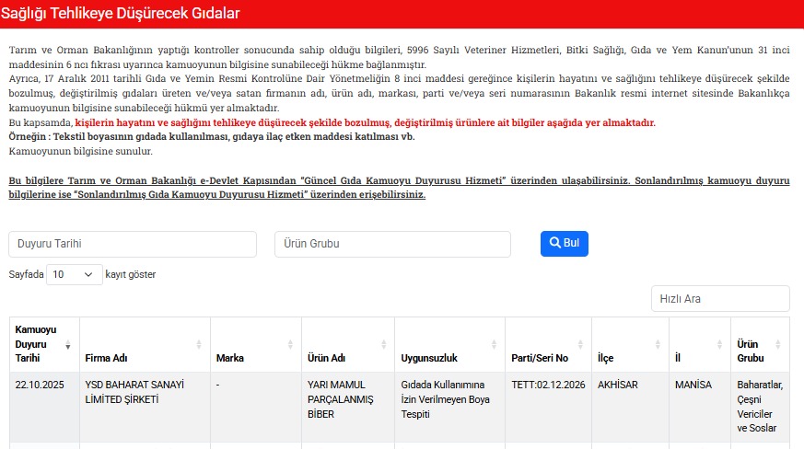The width and height of the screenshot is (804, 449).
Task: Open the Duyuru Tarihi date field
Action: (133, 245)
